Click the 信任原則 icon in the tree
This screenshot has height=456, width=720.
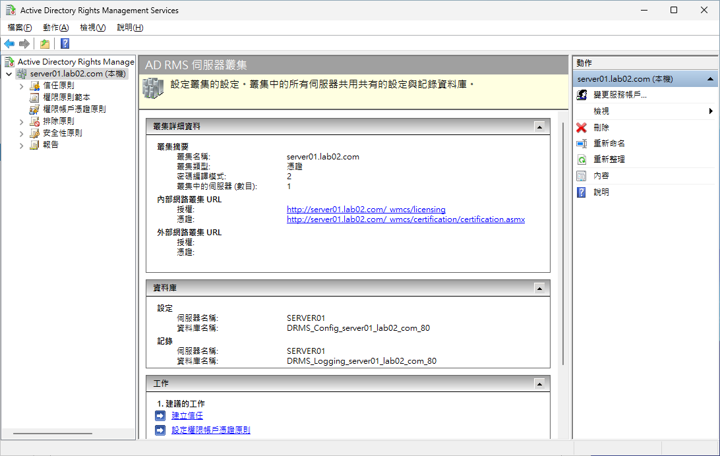(x=34, y=85)
